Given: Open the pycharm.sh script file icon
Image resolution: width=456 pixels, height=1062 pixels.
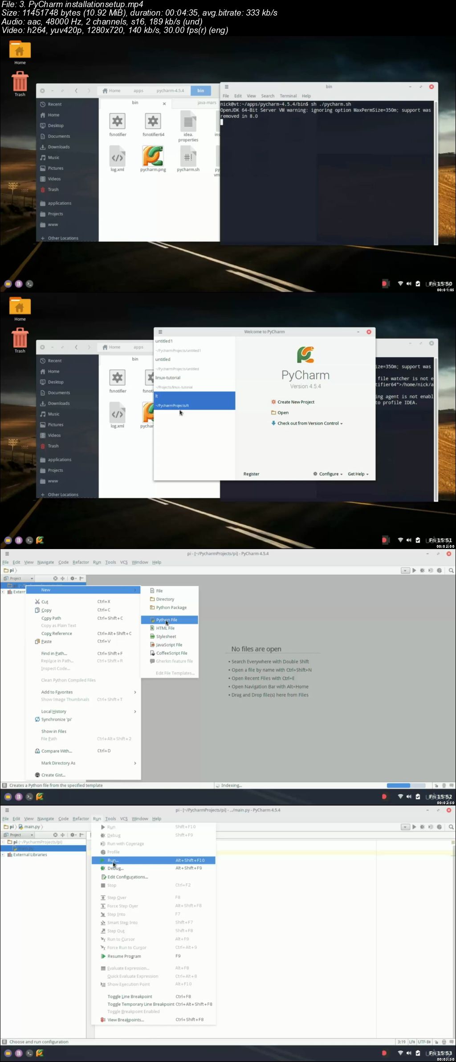Looking at the screenshot, I should pos(188,157).
